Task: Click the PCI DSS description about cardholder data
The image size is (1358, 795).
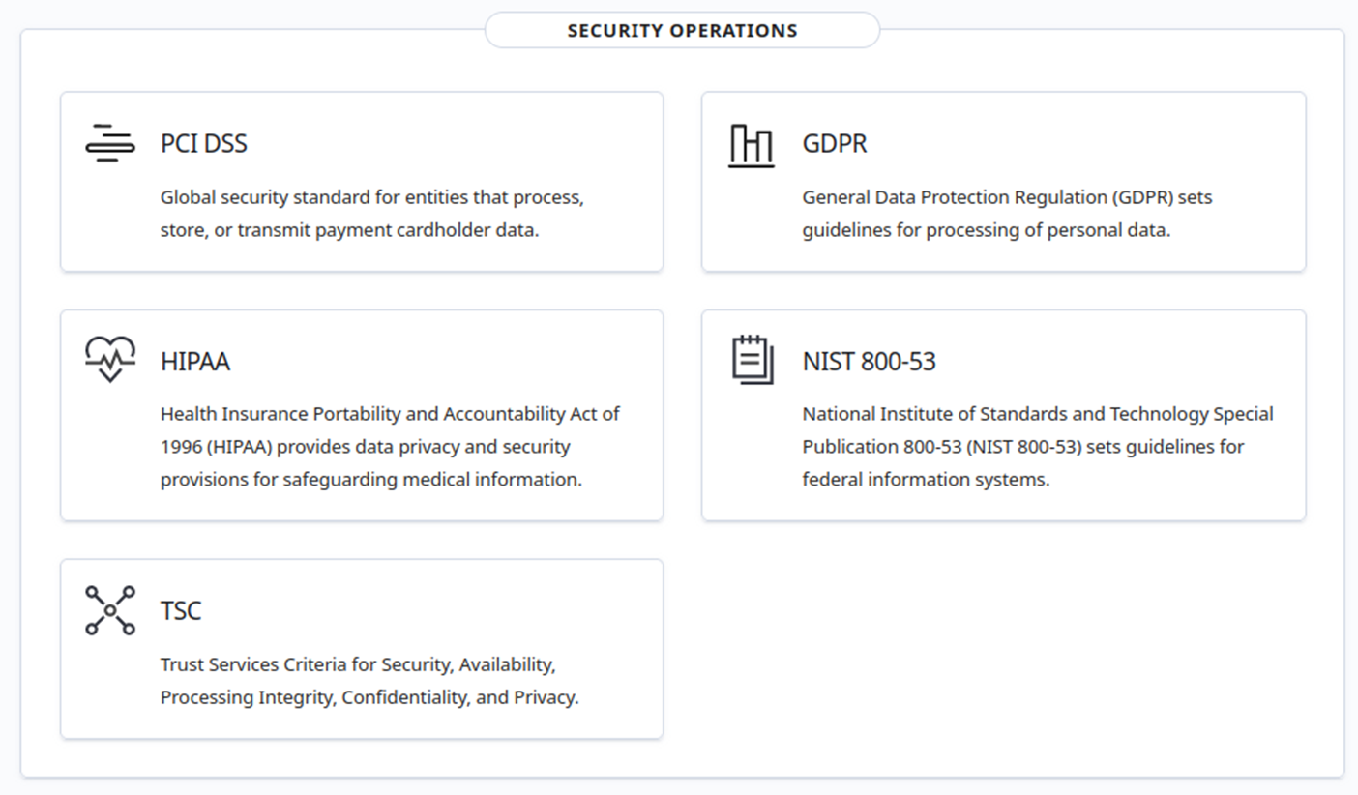Action: tap(372, 214)
